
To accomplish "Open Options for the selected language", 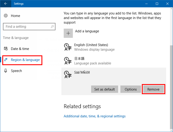I will [131, 89].
